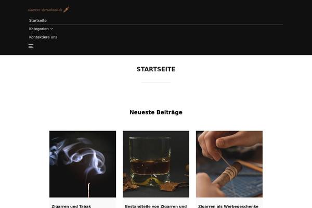Click the incense stick in the smoke image
The image size is (312, 208).
click(x=89, y=190)
